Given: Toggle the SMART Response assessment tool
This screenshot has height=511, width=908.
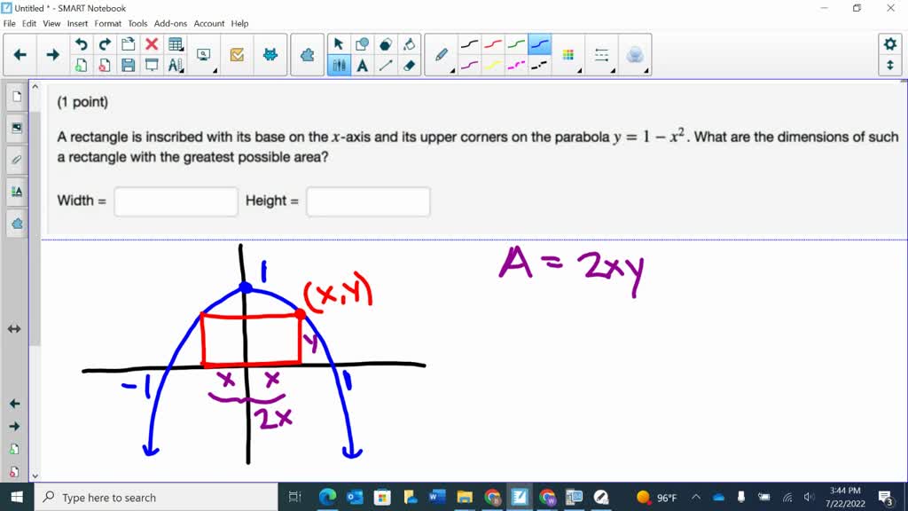Looking at the screenshot, I should click(x=237, y=53).
